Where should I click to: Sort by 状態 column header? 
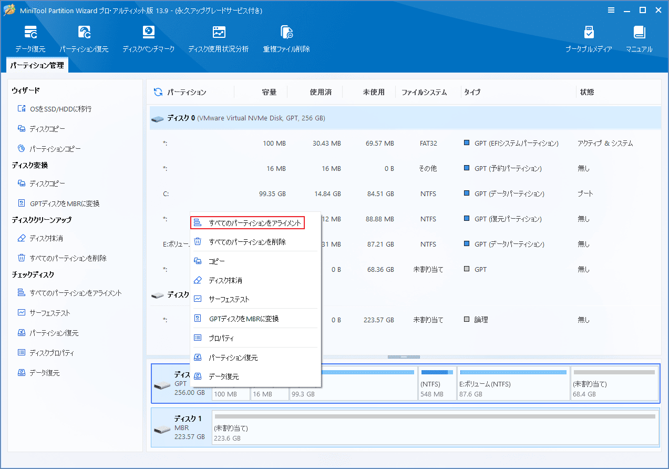coord(587,92)
